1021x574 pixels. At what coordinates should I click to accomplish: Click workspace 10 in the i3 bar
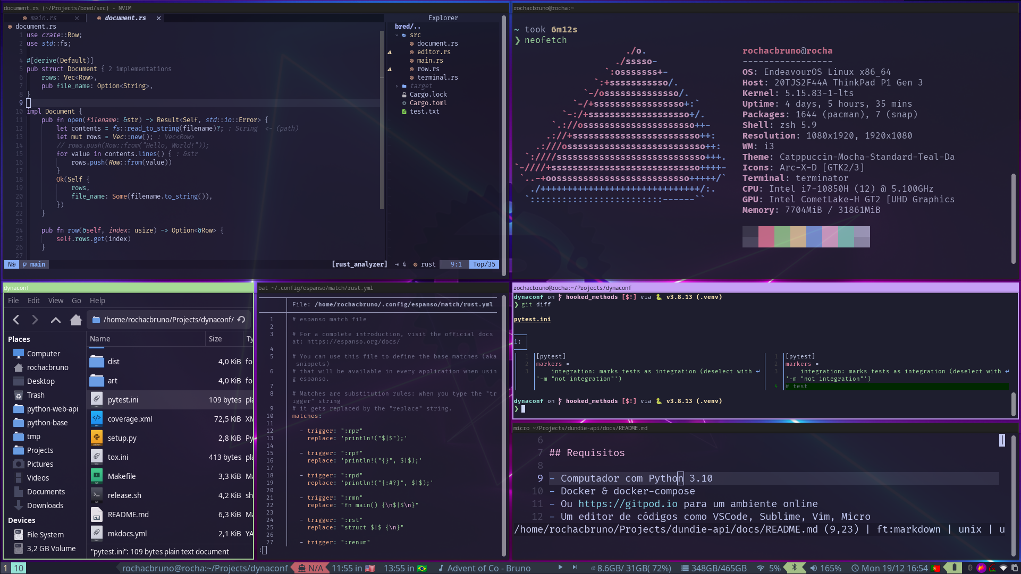click(19, 568)
